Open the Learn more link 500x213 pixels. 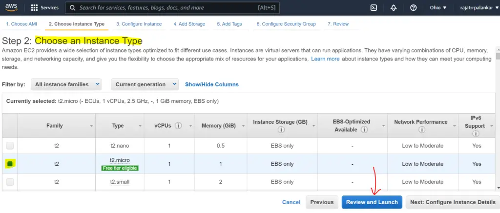pos(325,59)
